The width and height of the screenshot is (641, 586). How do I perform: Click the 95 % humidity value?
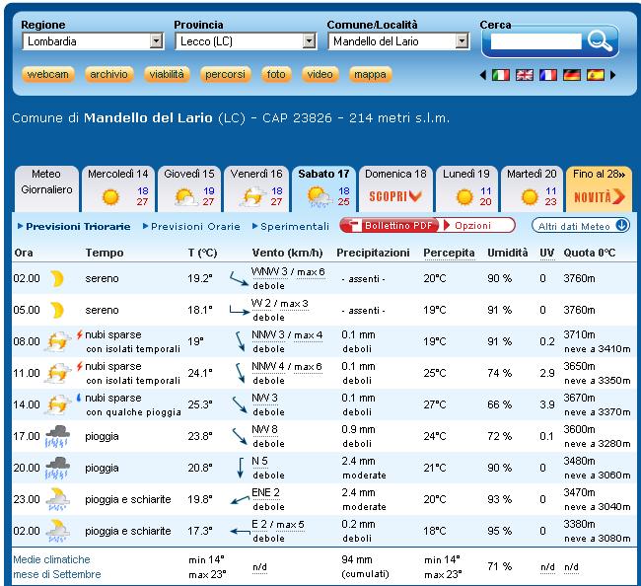tap(500, 531)
